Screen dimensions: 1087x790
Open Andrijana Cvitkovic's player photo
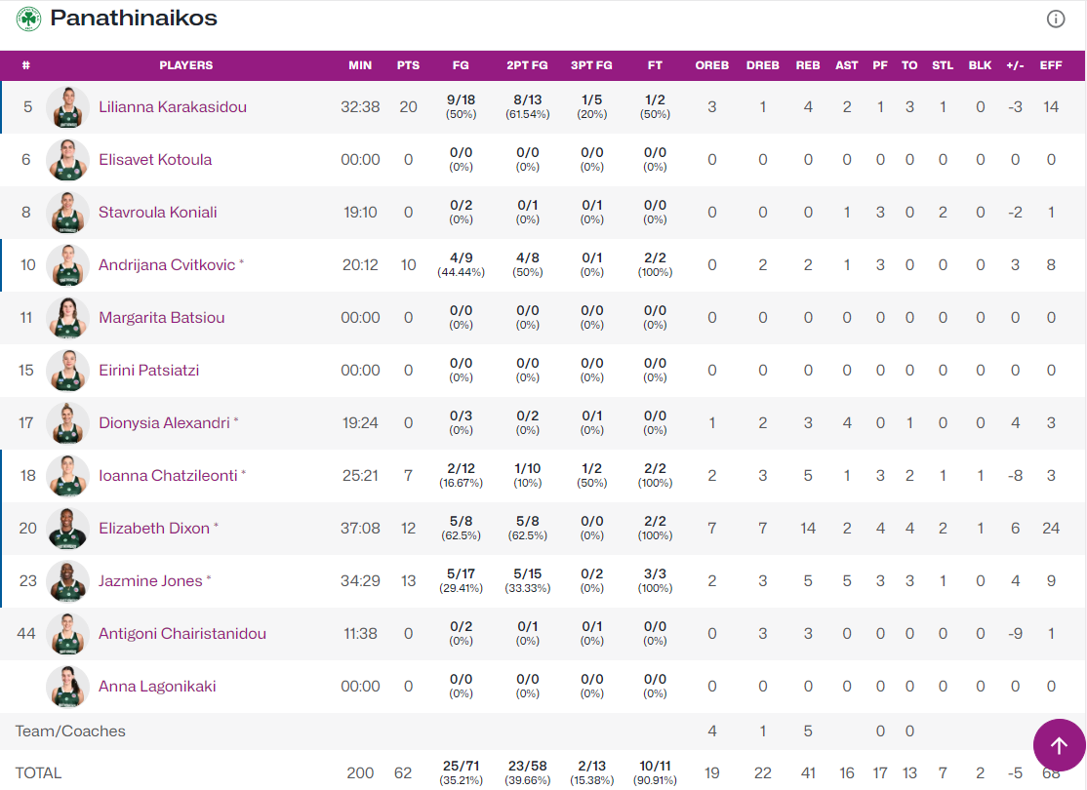[67, 264]
